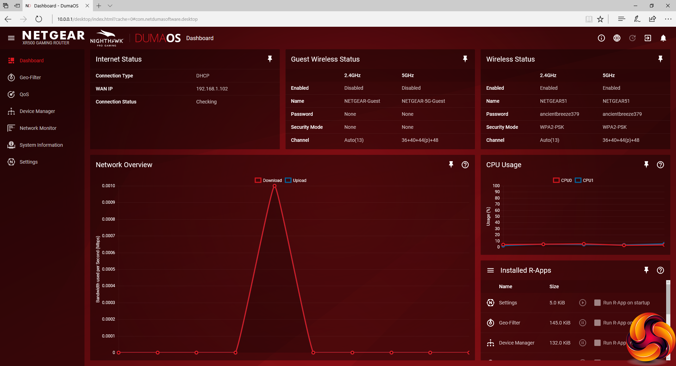Start the Settings R-App with play button
676x366 pixels.
583,303
